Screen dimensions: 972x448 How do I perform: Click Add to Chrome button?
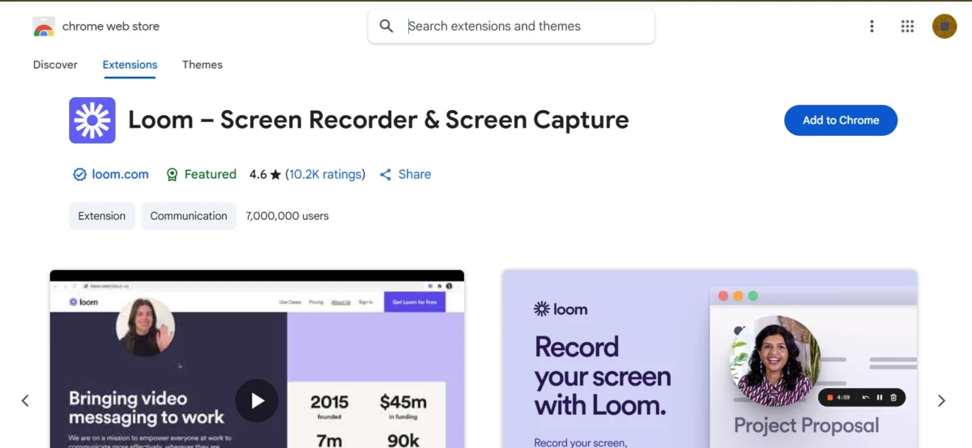click(841, 120)
